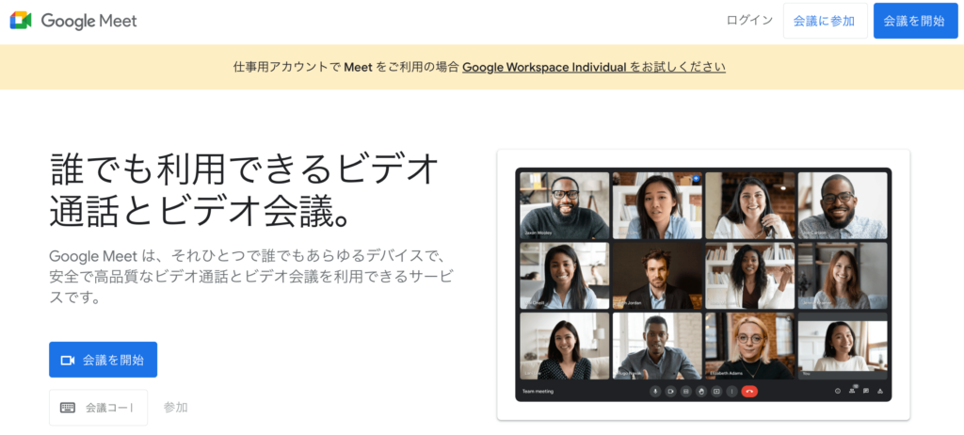Click the microphone icon in preview illustration
964x435 pixels.
655,392
